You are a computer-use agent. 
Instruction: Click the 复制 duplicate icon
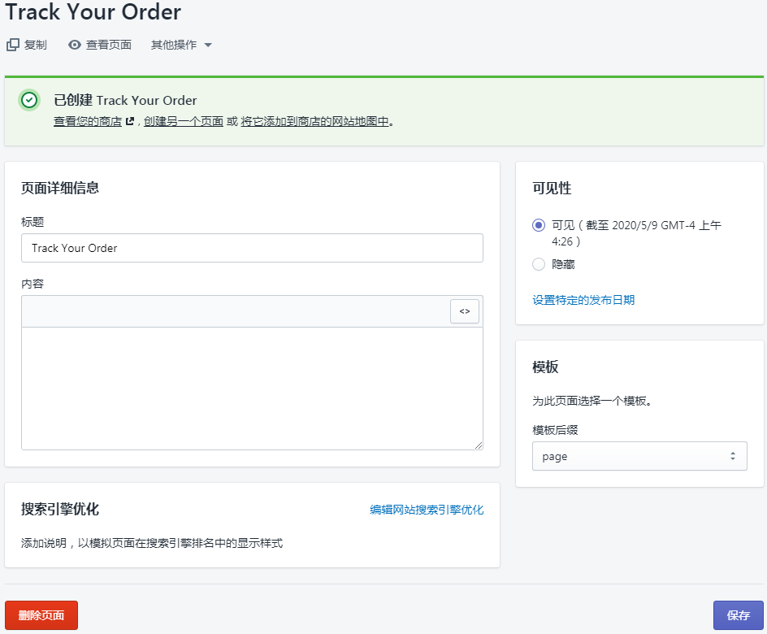pyautogui.click(x=11, y=45)
